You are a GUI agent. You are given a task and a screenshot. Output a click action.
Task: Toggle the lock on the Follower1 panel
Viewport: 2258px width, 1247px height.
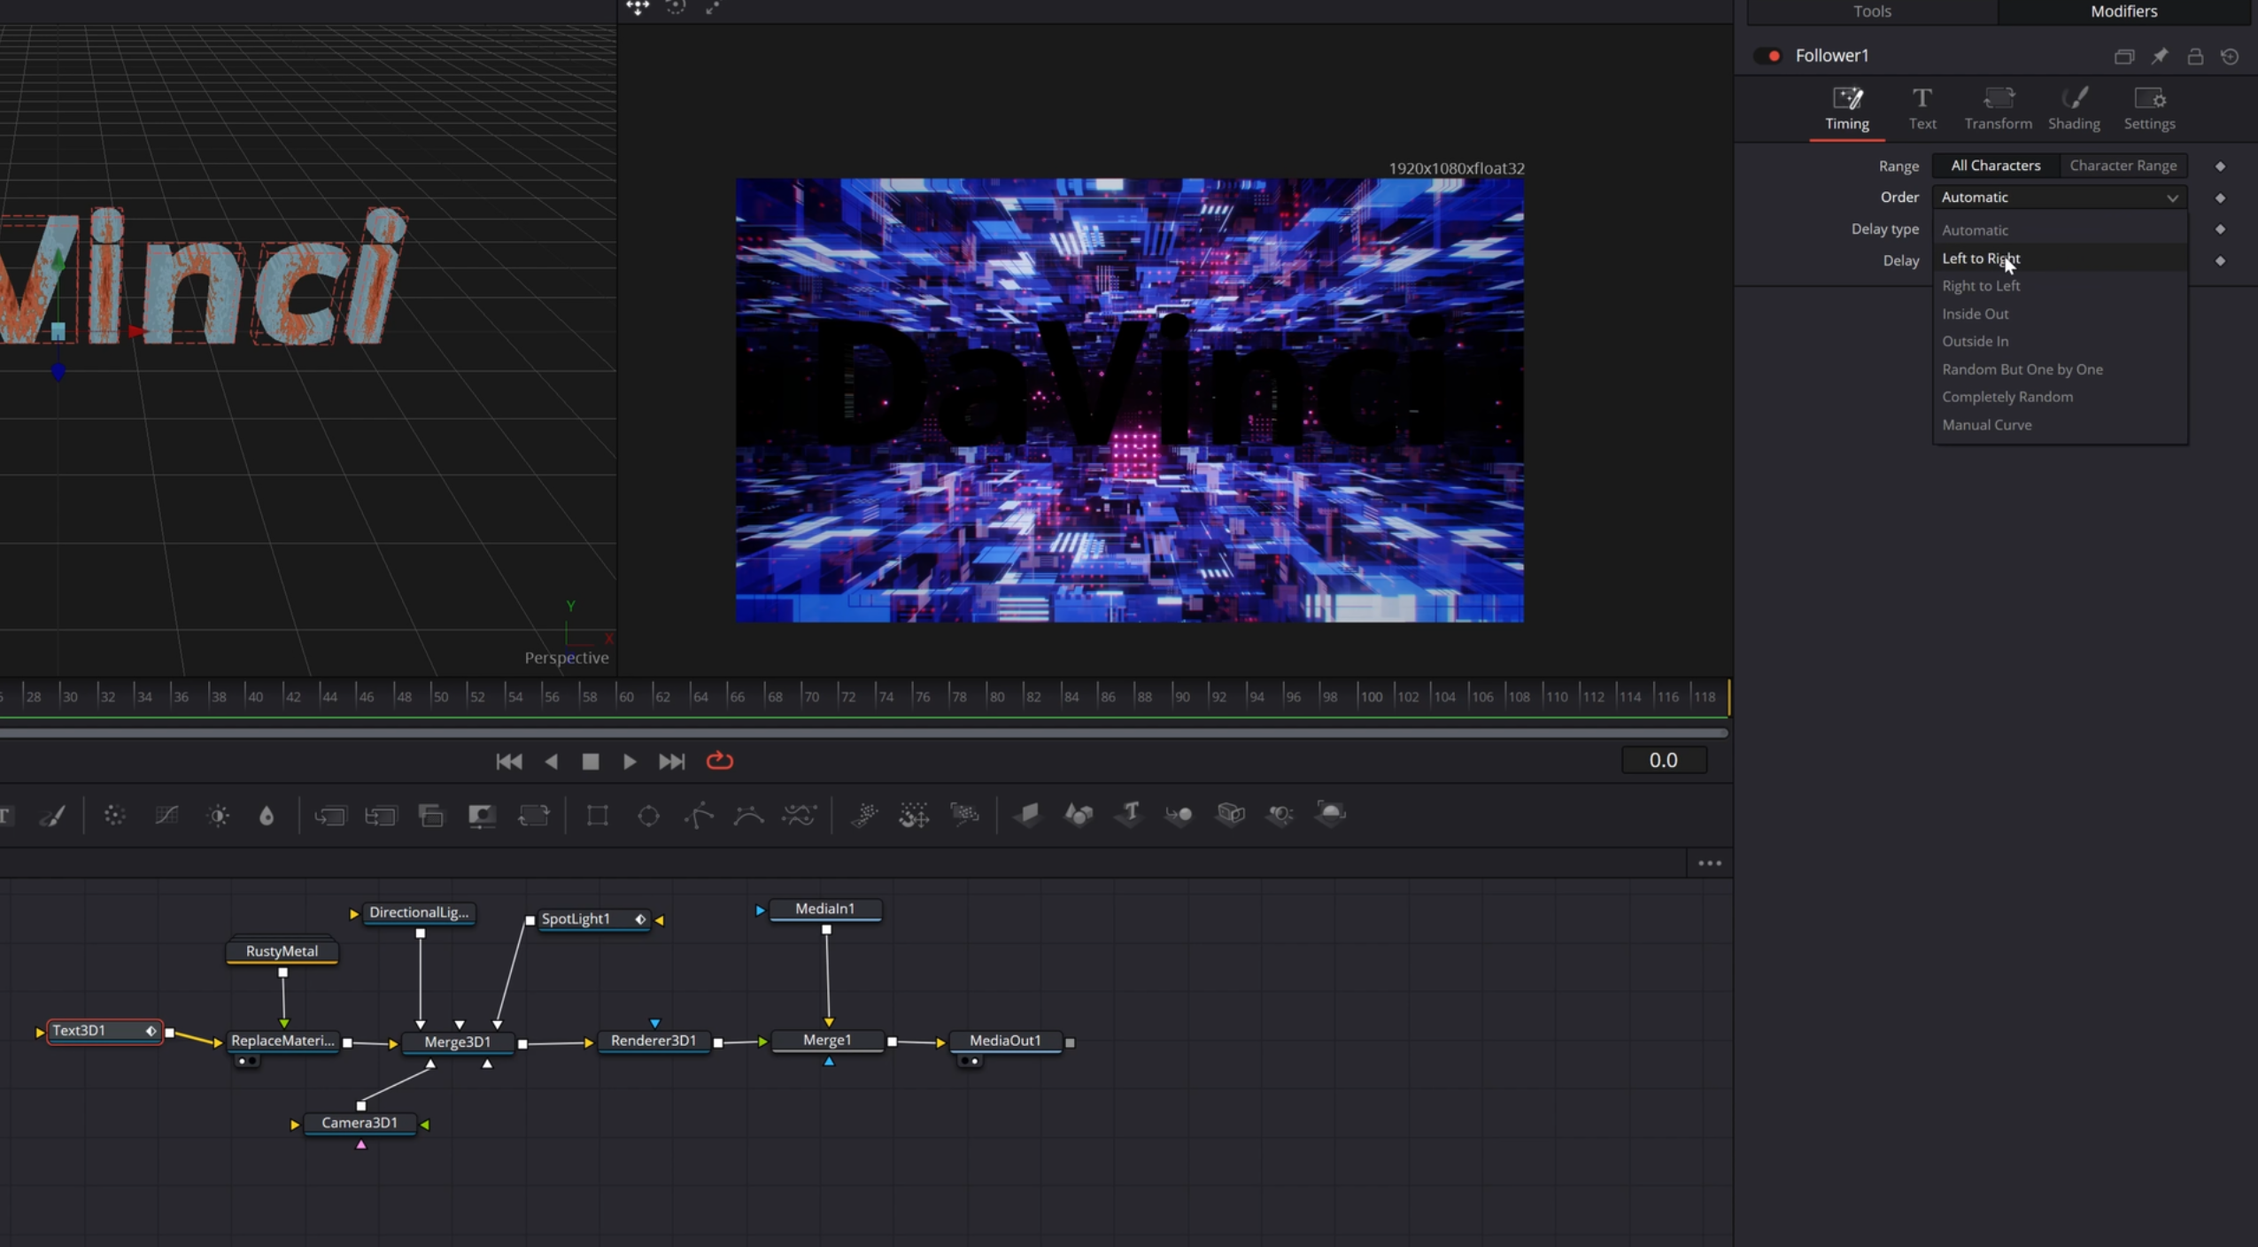(2195, 55)
